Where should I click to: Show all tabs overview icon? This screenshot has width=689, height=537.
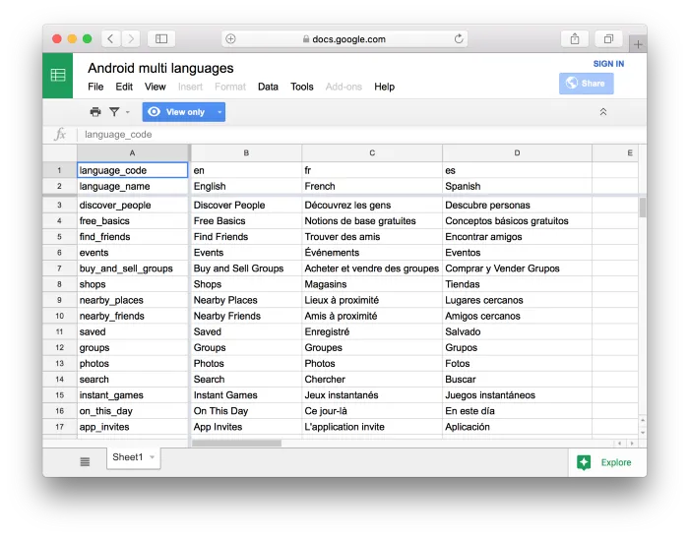(608, 38)
